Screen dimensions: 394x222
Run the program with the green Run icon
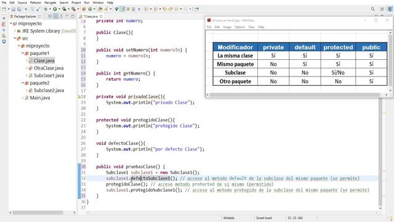55,9
